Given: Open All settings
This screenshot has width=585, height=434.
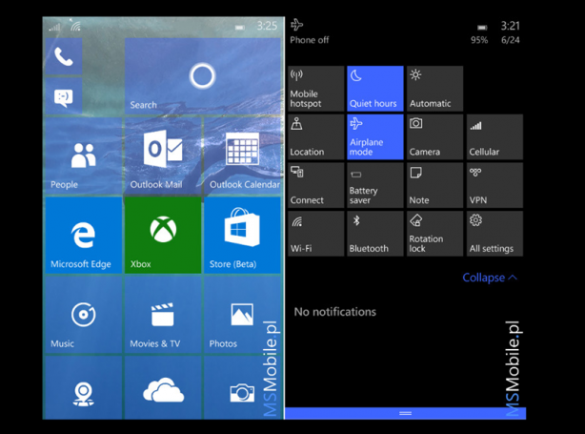Looking at the screenshot, I should coord(494,234).
